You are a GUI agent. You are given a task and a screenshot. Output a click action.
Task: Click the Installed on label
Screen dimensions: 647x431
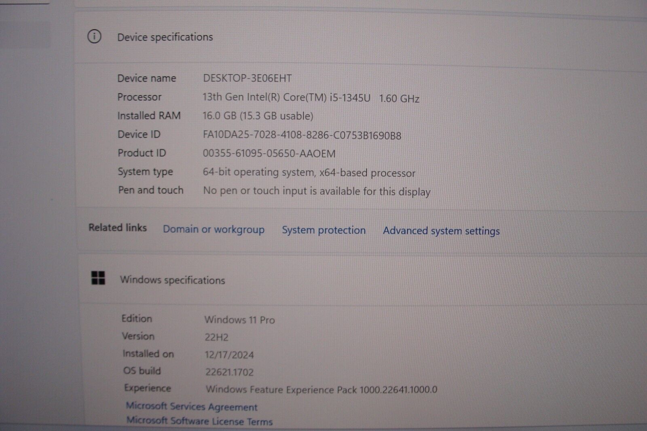pos(148,354)
